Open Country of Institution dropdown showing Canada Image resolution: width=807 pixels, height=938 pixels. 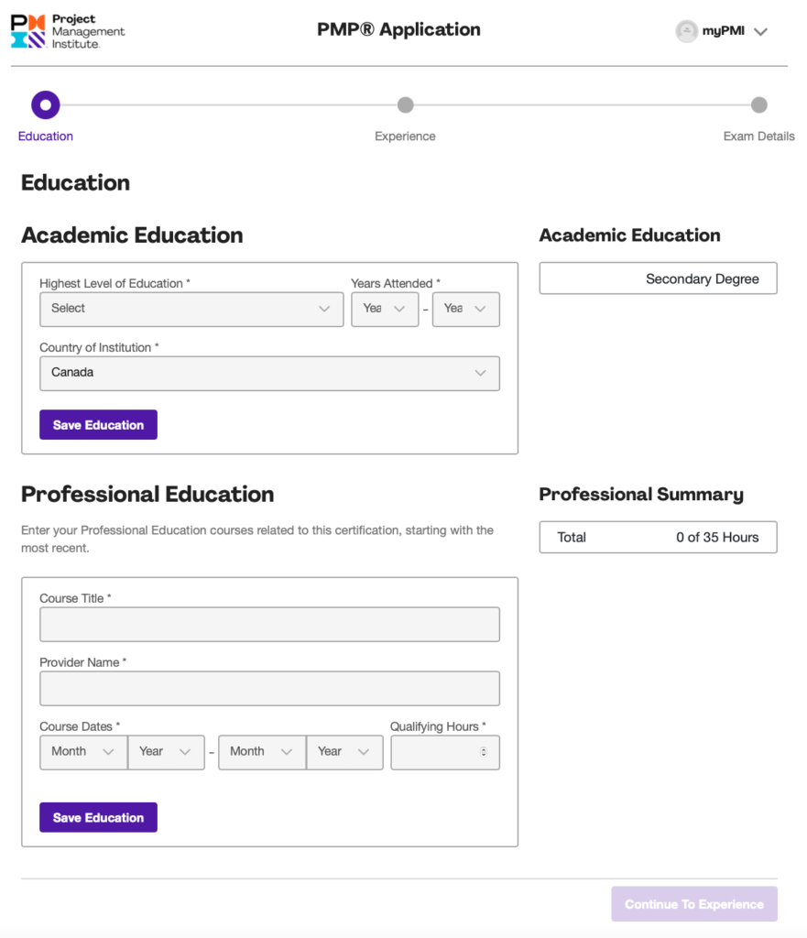click(x=270, y=374)
